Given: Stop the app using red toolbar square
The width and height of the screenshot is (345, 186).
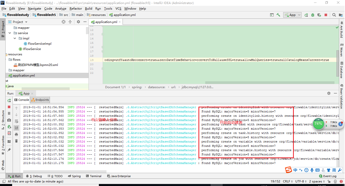Looking at the screenshot, I should coord(326,15).
